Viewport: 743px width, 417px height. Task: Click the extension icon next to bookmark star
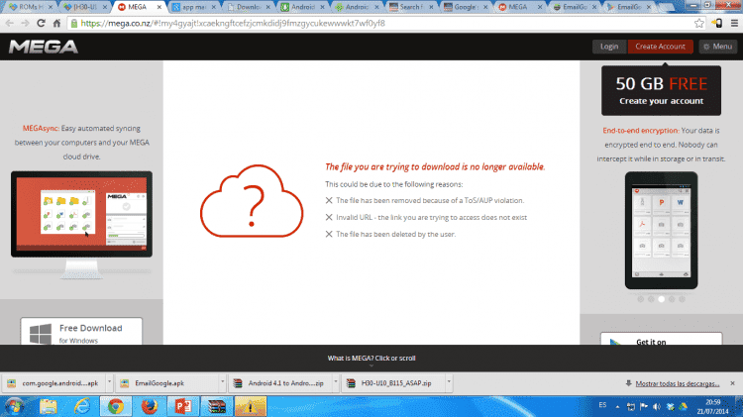717,23
